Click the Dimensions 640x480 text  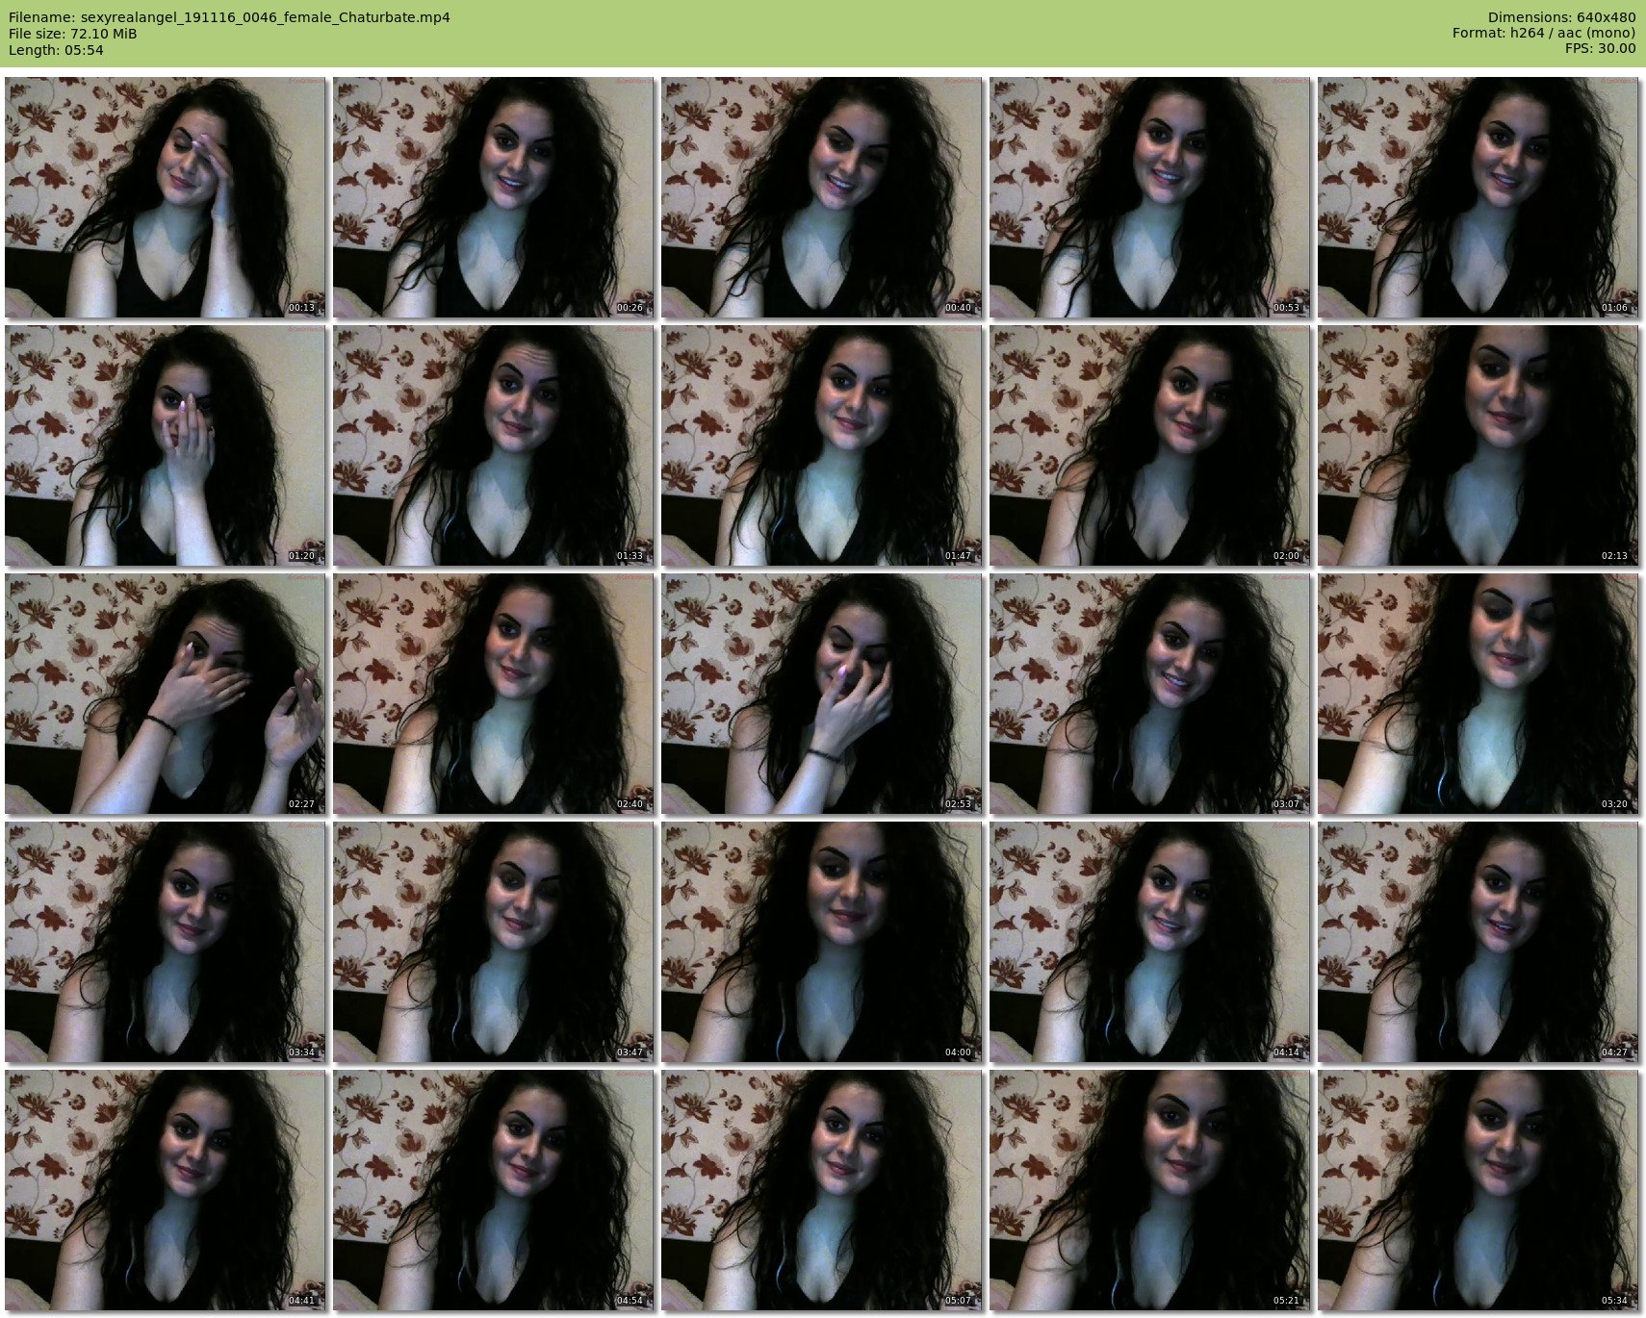1561,17
